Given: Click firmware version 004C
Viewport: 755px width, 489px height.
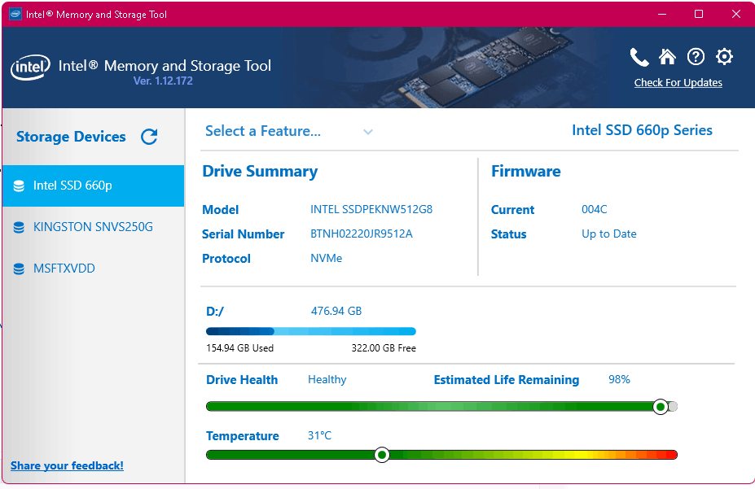Looking at the screenshot, I should pos(595,210).
